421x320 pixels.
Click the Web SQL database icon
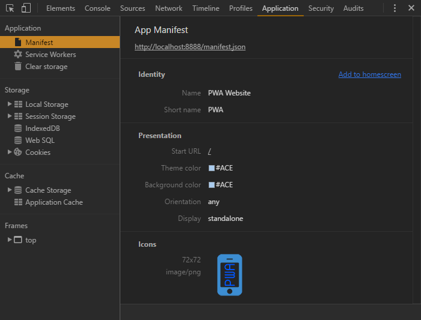(x=18, y=140)
